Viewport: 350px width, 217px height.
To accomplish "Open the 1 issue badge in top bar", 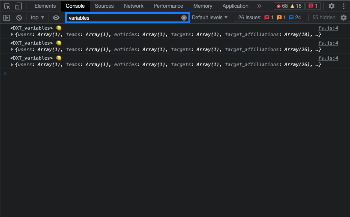I will click(x=313, y=6).
